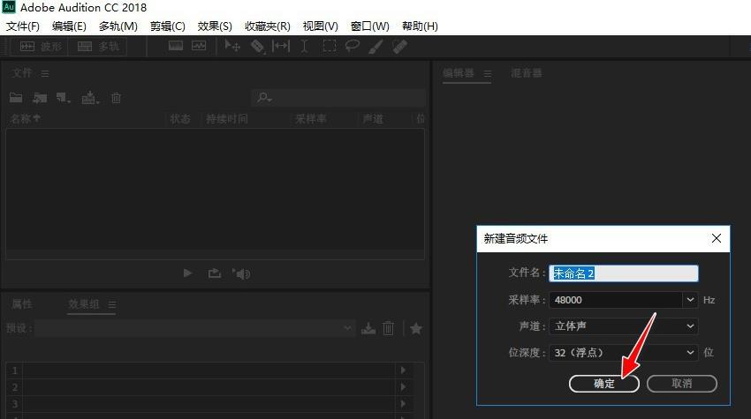The width and height of the screenshot is (751, 419).
Task: Click the 声道 column header
Action: point(373,118)
